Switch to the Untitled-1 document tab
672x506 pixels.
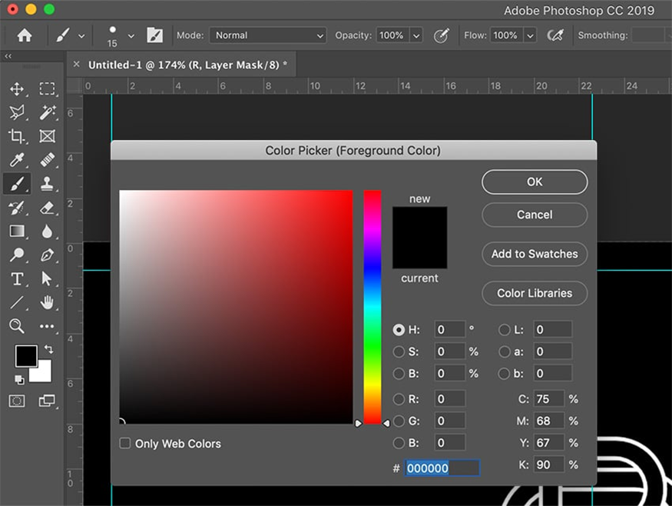click(187, 65)
